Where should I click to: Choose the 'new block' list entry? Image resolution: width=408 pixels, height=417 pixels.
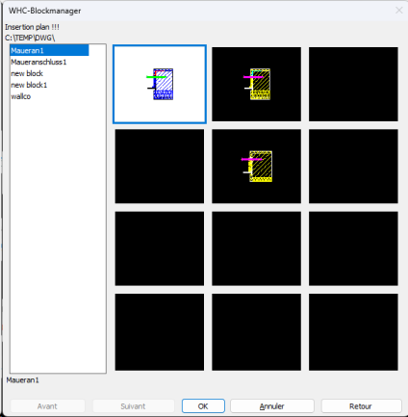pos(27,73)
